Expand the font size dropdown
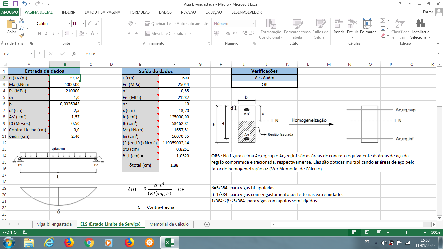Screen dimensions: 443x249 (x=83, y=24)
